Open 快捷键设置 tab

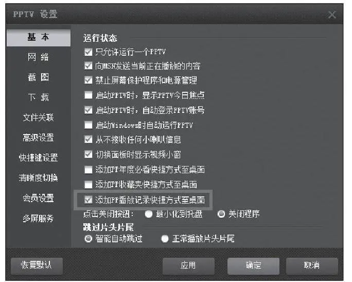39,158
